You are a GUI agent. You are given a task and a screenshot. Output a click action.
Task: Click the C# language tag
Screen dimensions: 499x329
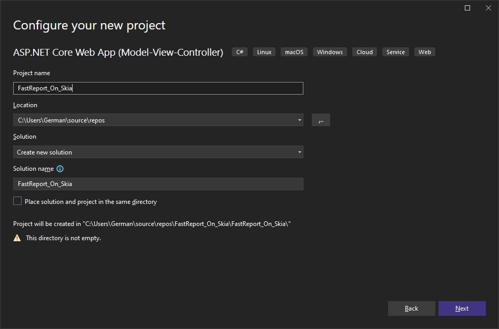240,52
